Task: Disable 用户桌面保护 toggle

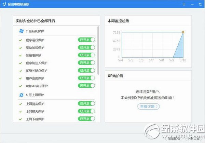Action: pos(86,78)
